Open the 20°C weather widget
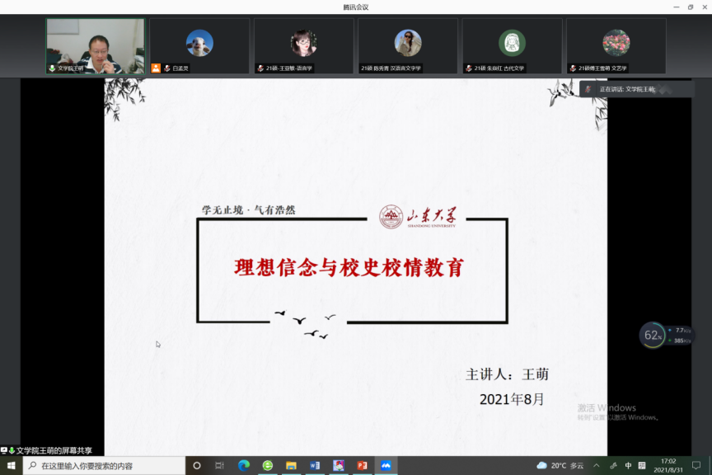The image size is (712, 475). point(560,466)
